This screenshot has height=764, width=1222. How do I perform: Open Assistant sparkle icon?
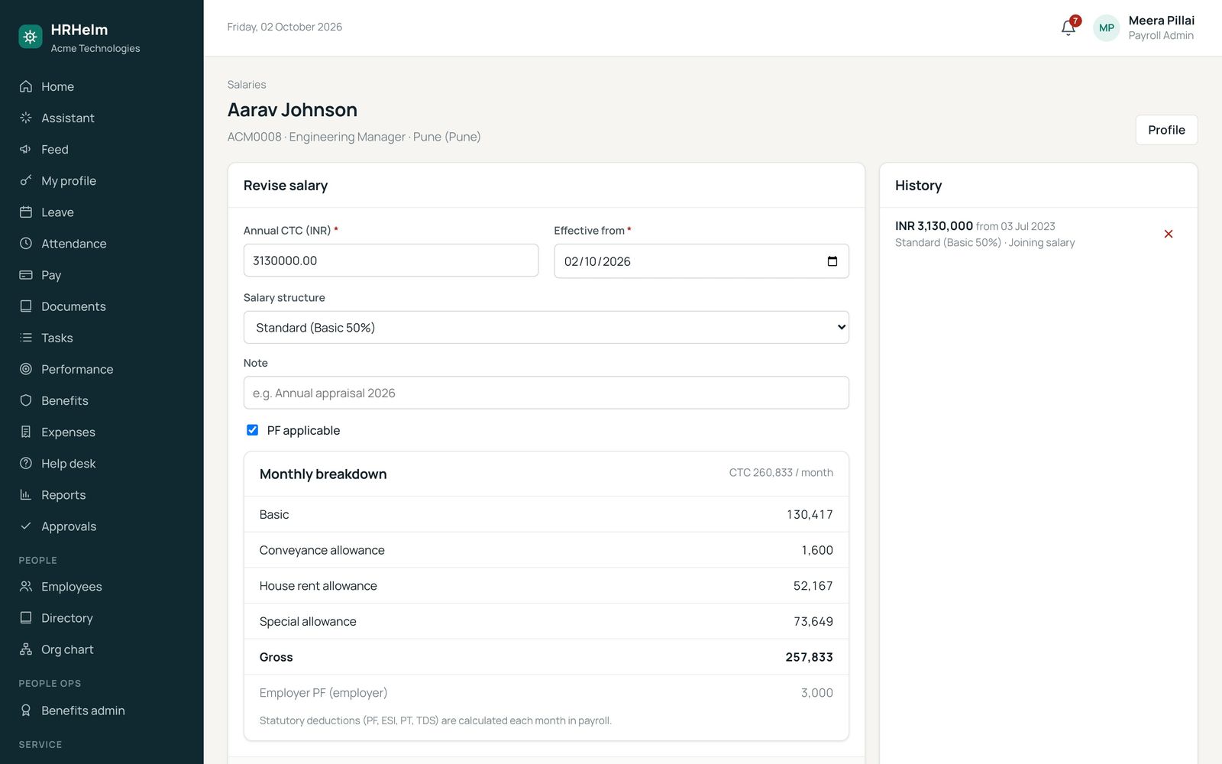coord(26,118)
